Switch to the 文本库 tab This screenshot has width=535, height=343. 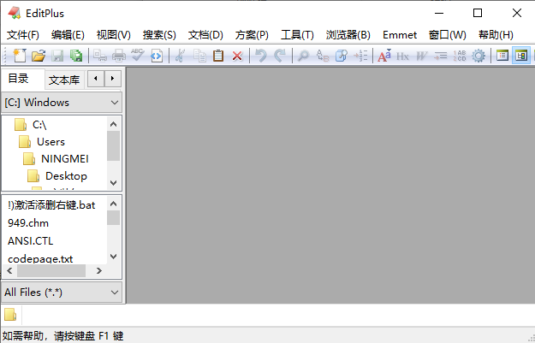click(x=64, y=80)
